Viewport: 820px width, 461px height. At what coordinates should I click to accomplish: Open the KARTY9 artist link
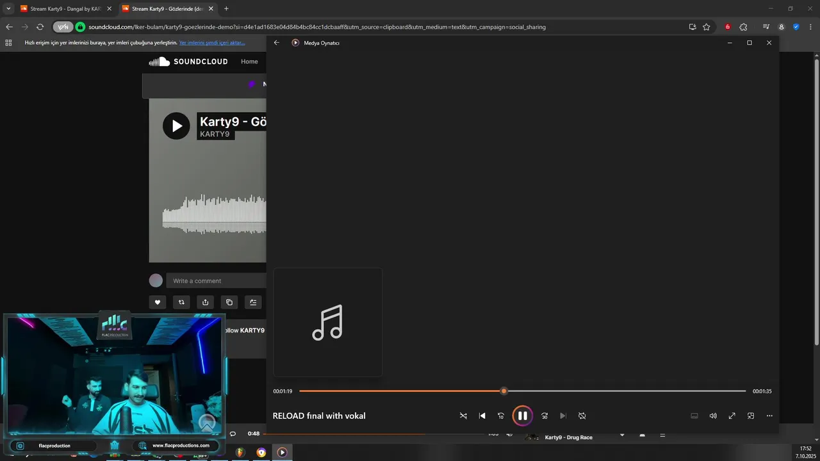(215, 134)
